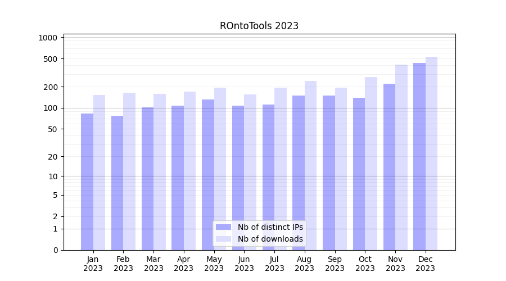
Task: Click the Nb of downloads legend swatch
Action: click(223, 239)
